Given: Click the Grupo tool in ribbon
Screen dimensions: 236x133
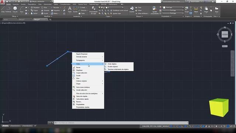Looking at the screenshot, I should point(187,9).
